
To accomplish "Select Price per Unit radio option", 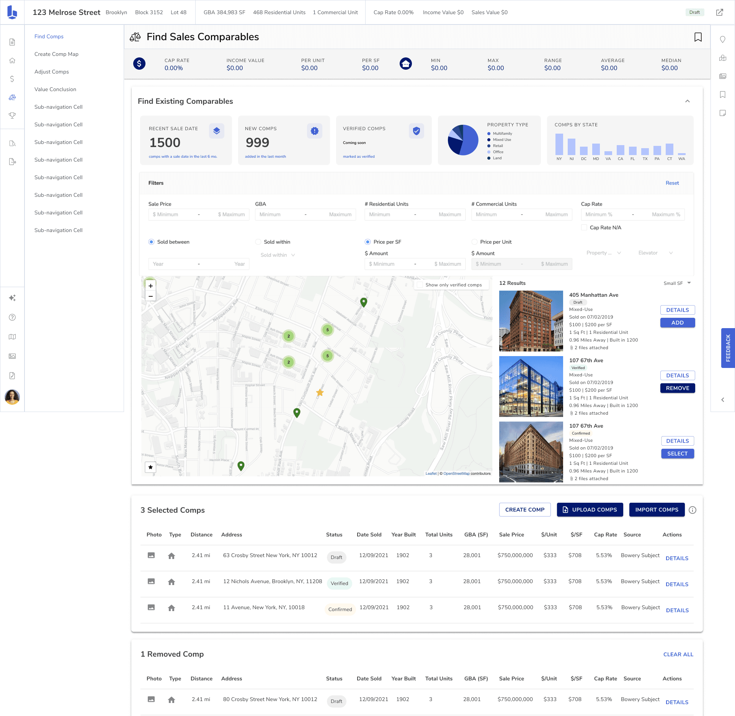I will coord(475,242).
